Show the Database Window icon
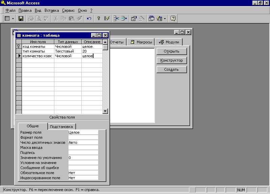The width and height of the screenshot is (270, 194). [151, 19]
